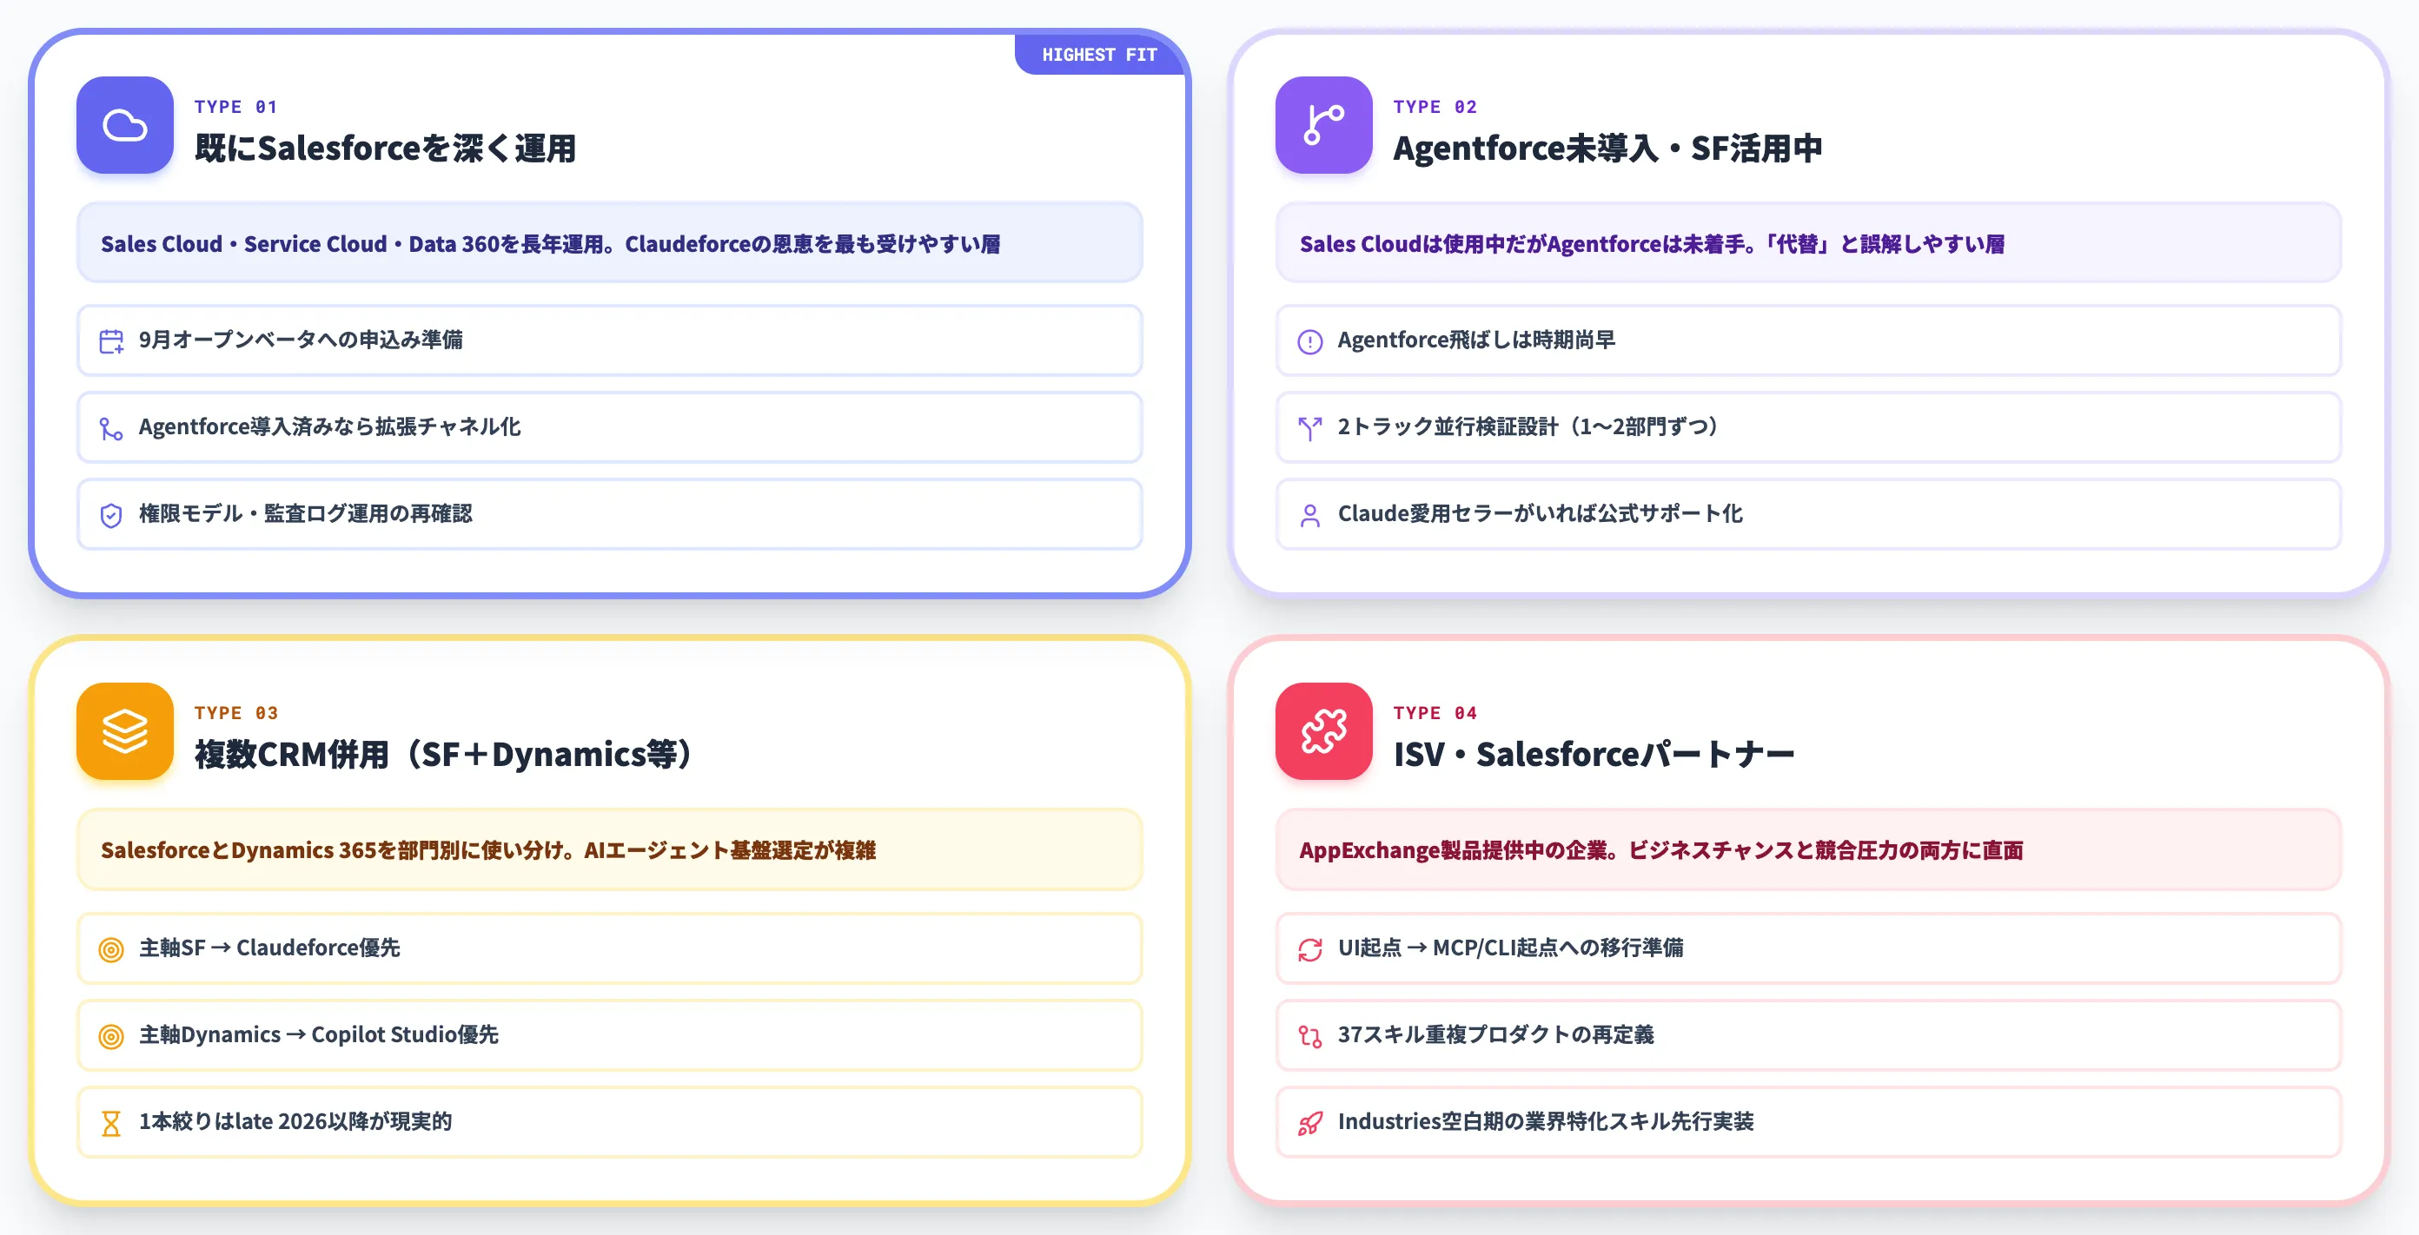Select row text UI起点 → MCP/CLI起点への移行準備
The height and width of the screenshot is (1235, 2419).
click(x=1510, y=948)
